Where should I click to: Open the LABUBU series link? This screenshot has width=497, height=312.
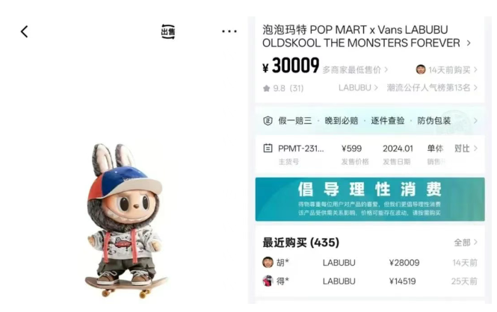click(x=358, y=87)
